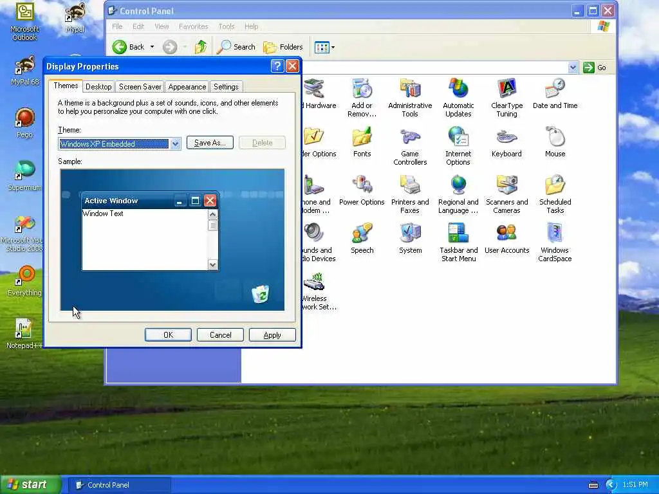Open Power Options icon
Viewport: 659px width, 494px height.
(x=362, y=190)
